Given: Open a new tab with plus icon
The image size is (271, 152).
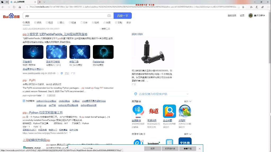Looking at the screenshot, I should 40,2.
